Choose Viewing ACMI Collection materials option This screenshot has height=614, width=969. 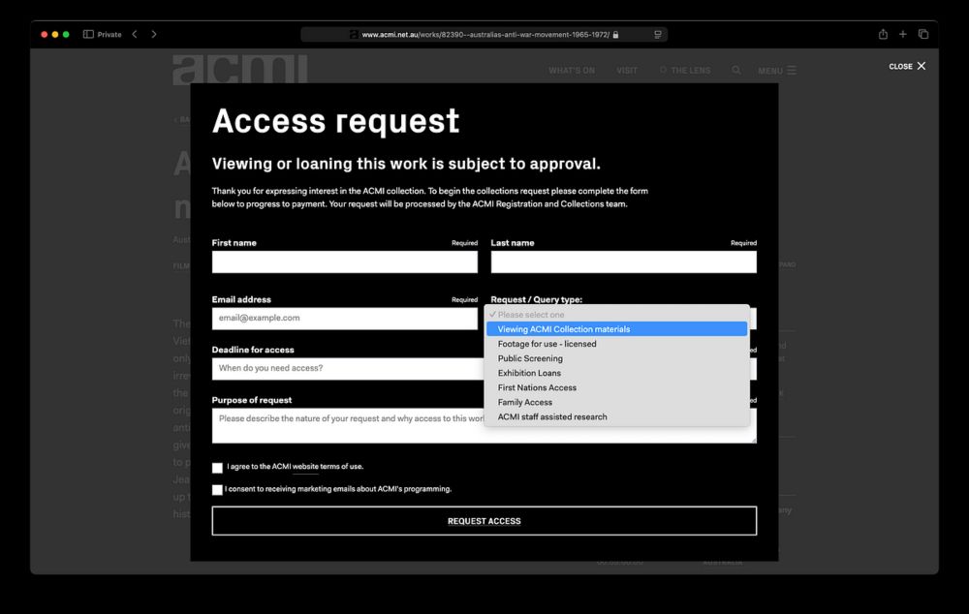616,329
